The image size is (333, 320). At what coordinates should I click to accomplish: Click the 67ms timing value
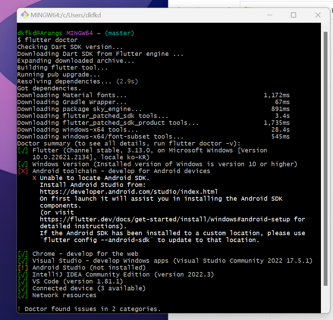tap(282, 102)
